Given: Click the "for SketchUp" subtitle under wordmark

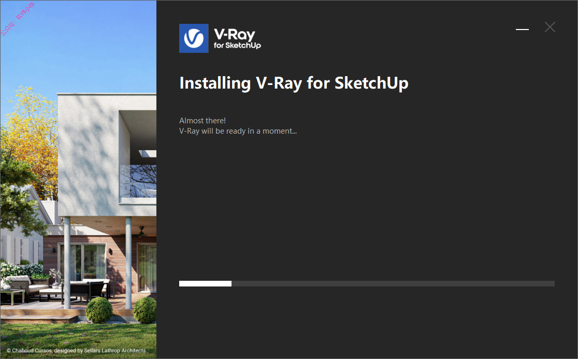Looking at the screenshot, I should point(237,46).
